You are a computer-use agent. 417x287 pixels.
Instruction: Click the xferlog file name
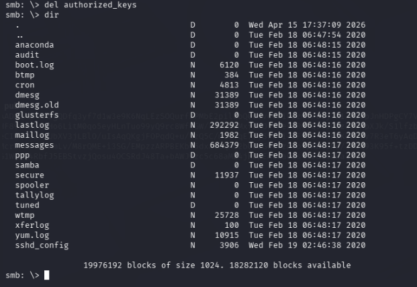(32, 225)
